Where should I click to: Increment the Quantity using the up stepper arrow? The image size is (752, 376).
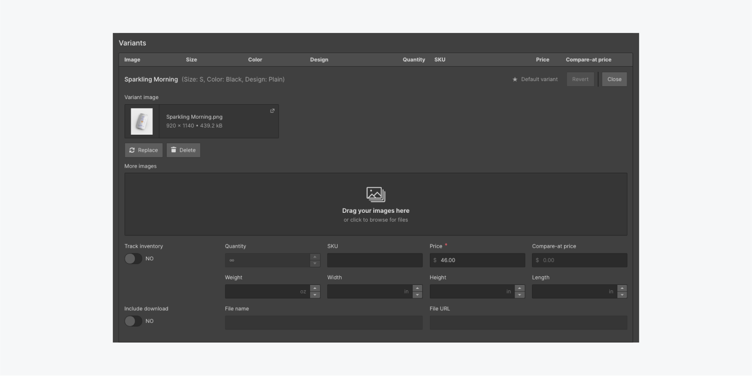316,257
